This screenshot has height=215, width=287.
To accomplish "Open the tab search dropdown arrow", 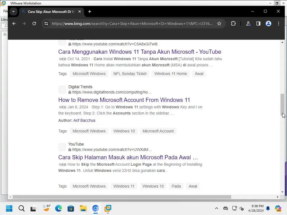I will pos(13,11).
